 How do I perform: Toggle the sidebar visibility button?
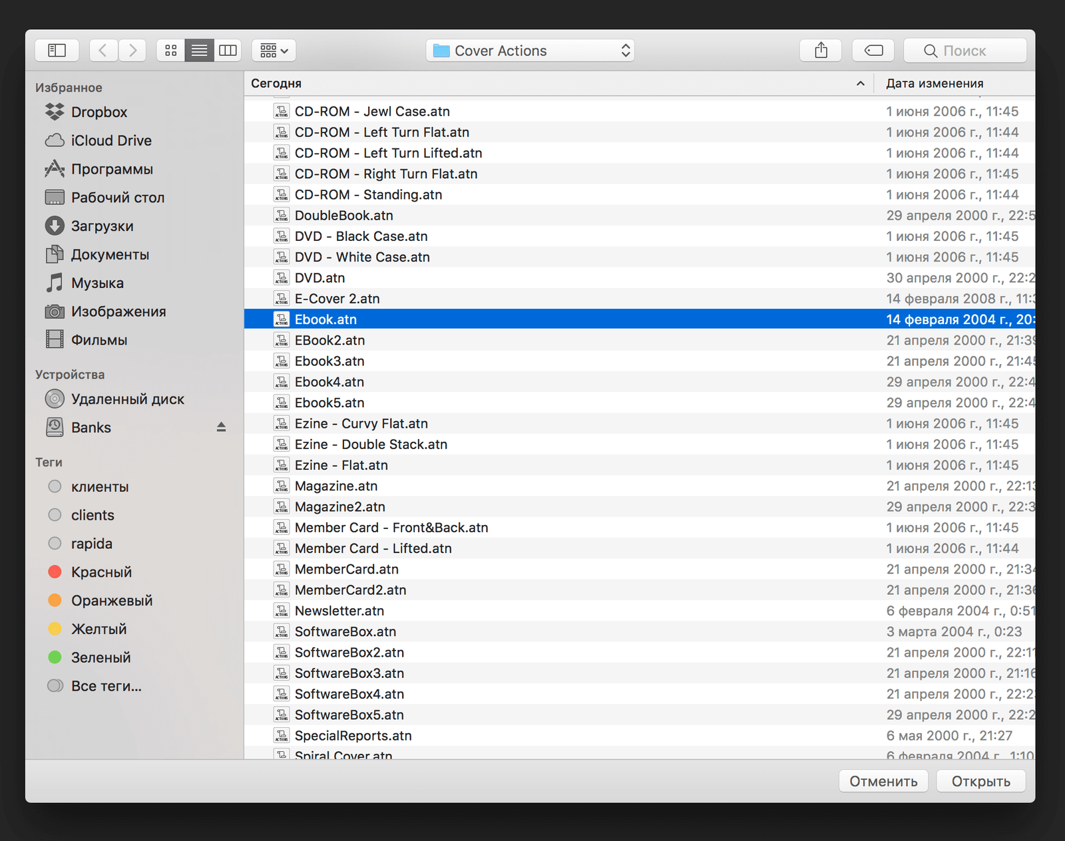[x=57, y=51]
